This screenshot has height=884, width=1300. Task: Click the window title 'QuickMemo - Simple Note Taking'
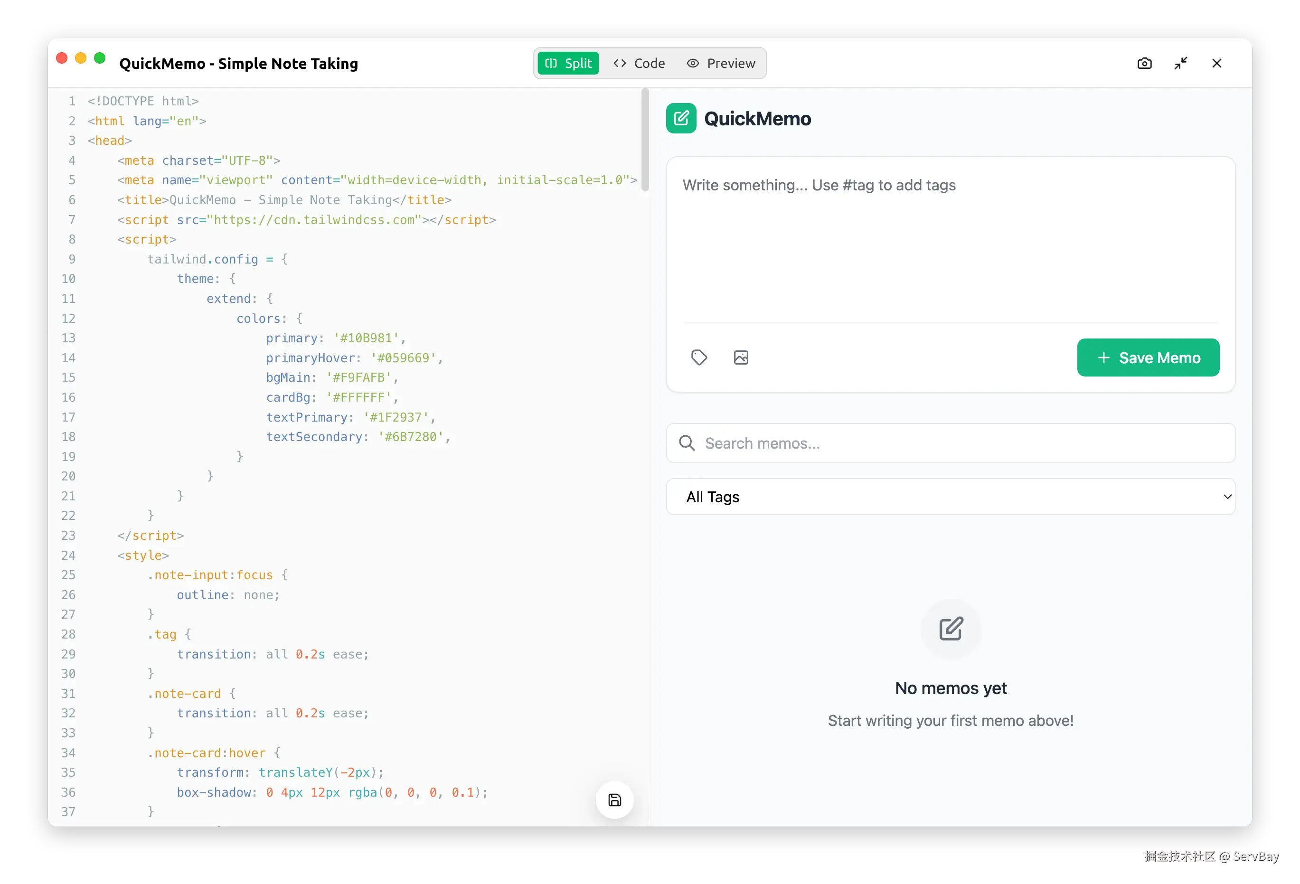point(239,64)
